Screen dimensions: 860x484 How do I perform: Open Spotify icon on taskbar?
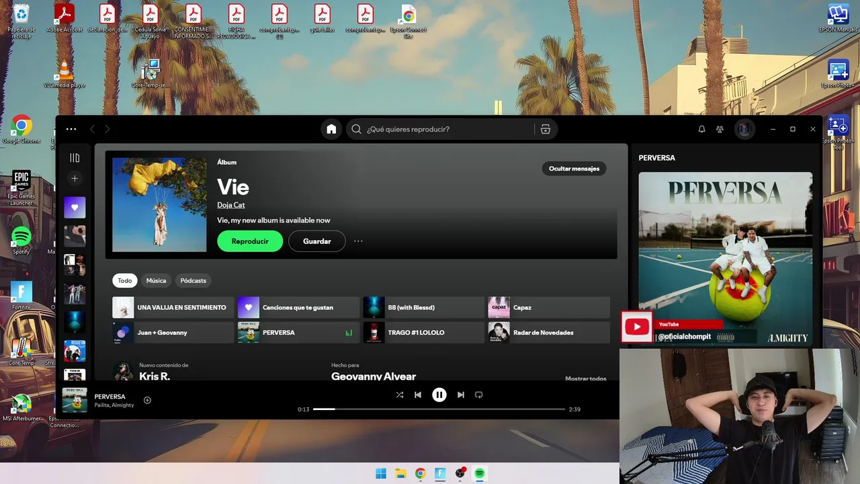[480, 473]
